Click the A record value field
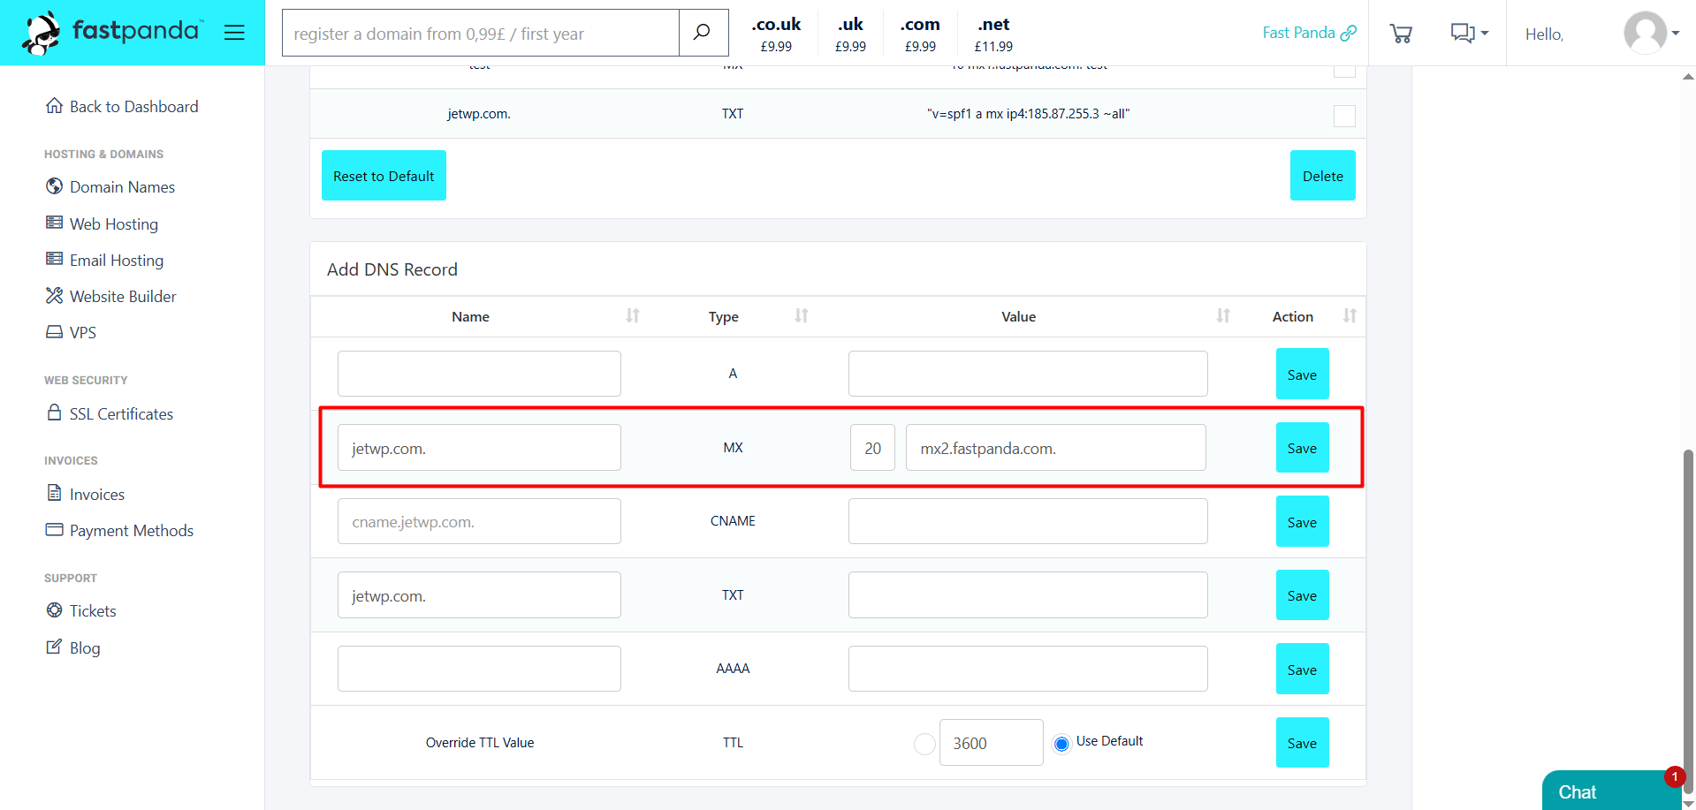This screenshot has height=810, width=1696. [x=1028, y=374]
